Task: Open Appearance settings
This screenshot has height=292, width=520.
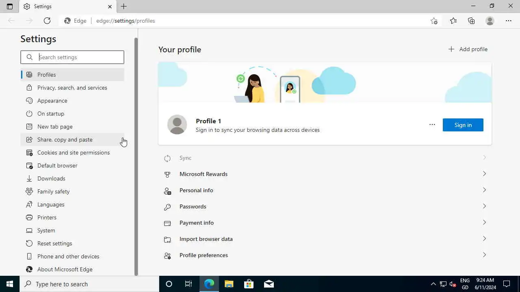Action: tap(72, 101)
